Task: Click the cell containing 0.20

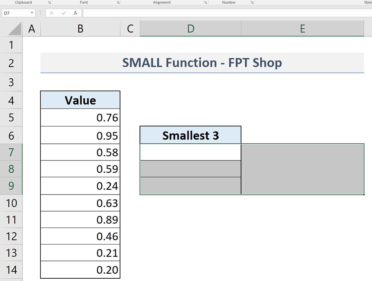Action: click(x=80, y=270)
